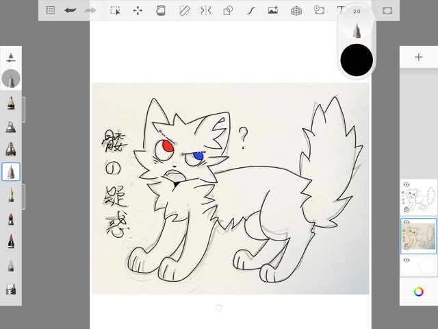
Task: Toggle the Symmetry tool
Action: click(x=206, y=10)
